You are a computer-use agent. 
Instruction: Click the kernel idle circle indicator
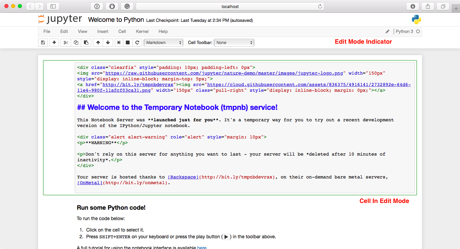point(418,32)
